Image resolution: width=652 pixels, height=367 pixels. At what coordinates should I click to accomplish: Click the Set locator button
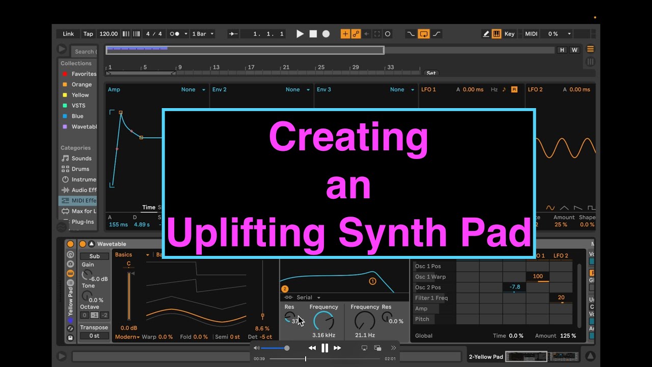tap(431, 73)
